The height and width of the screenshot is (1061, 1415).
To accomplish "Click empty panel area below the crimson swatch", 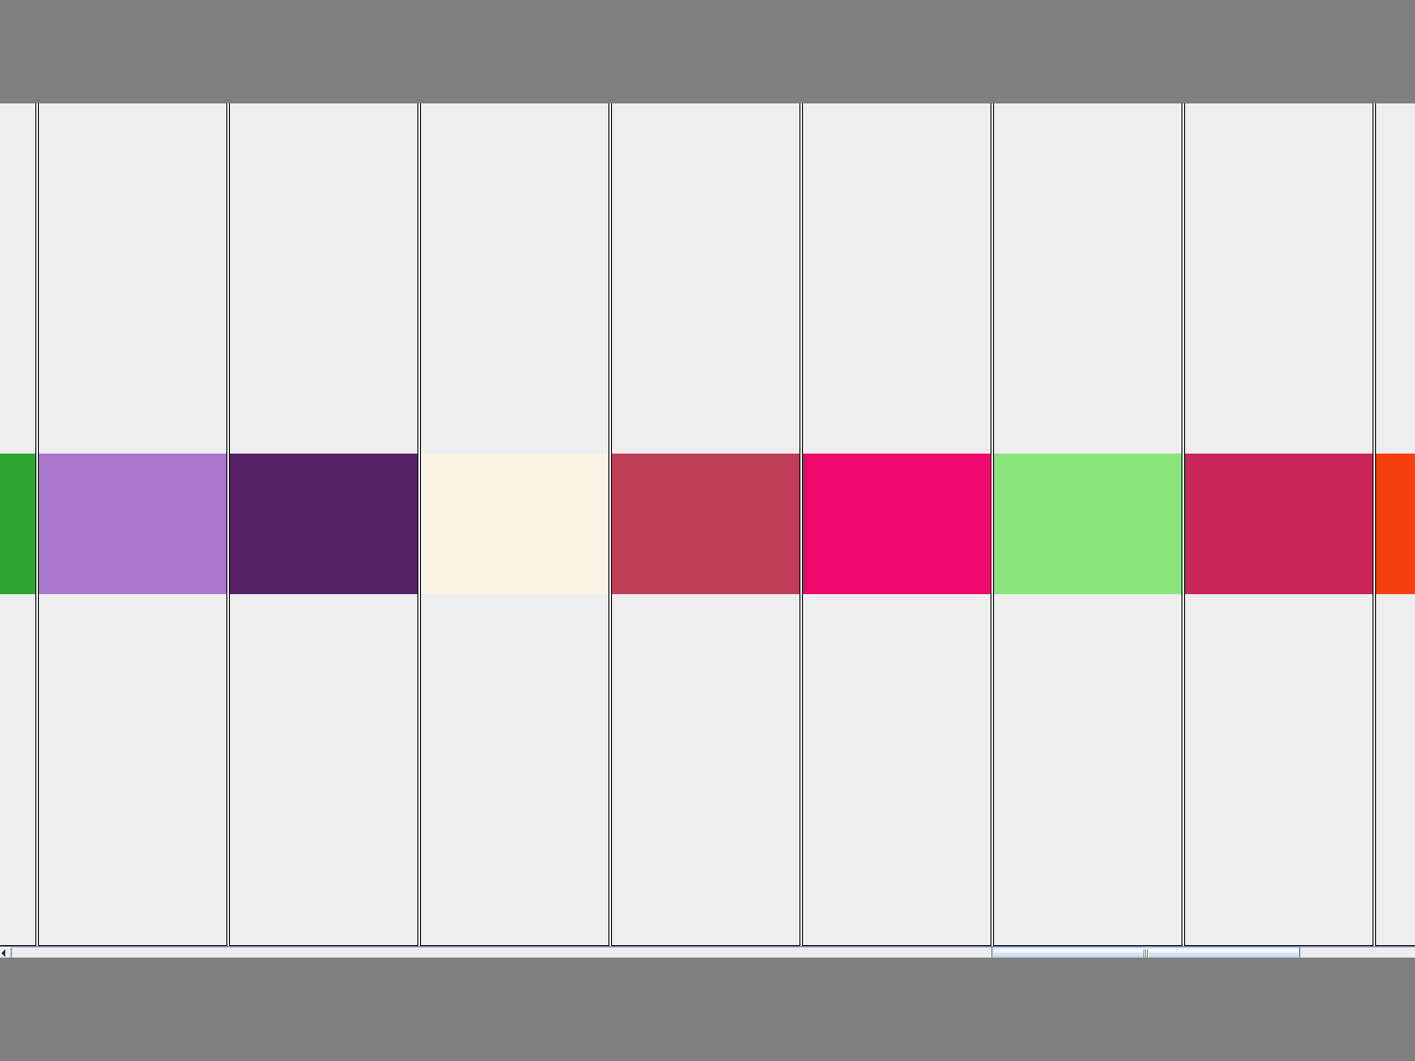I will 1279,769.
